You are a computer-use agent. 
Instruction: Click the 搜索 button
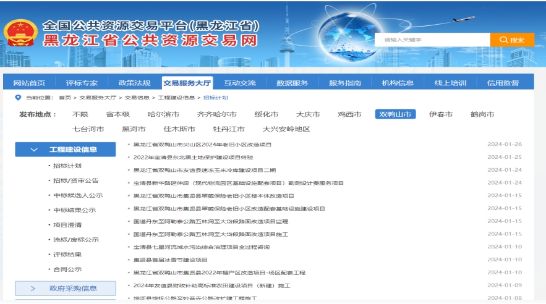[x=512, y=40]
